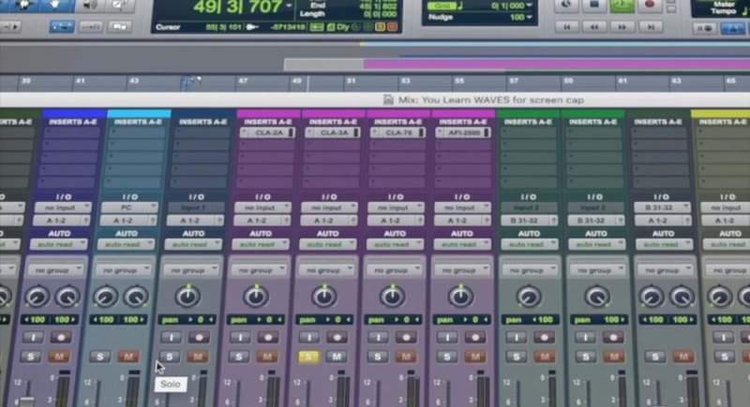
Task: Open input selector showing PC
Action: click(x=129, y=208)
